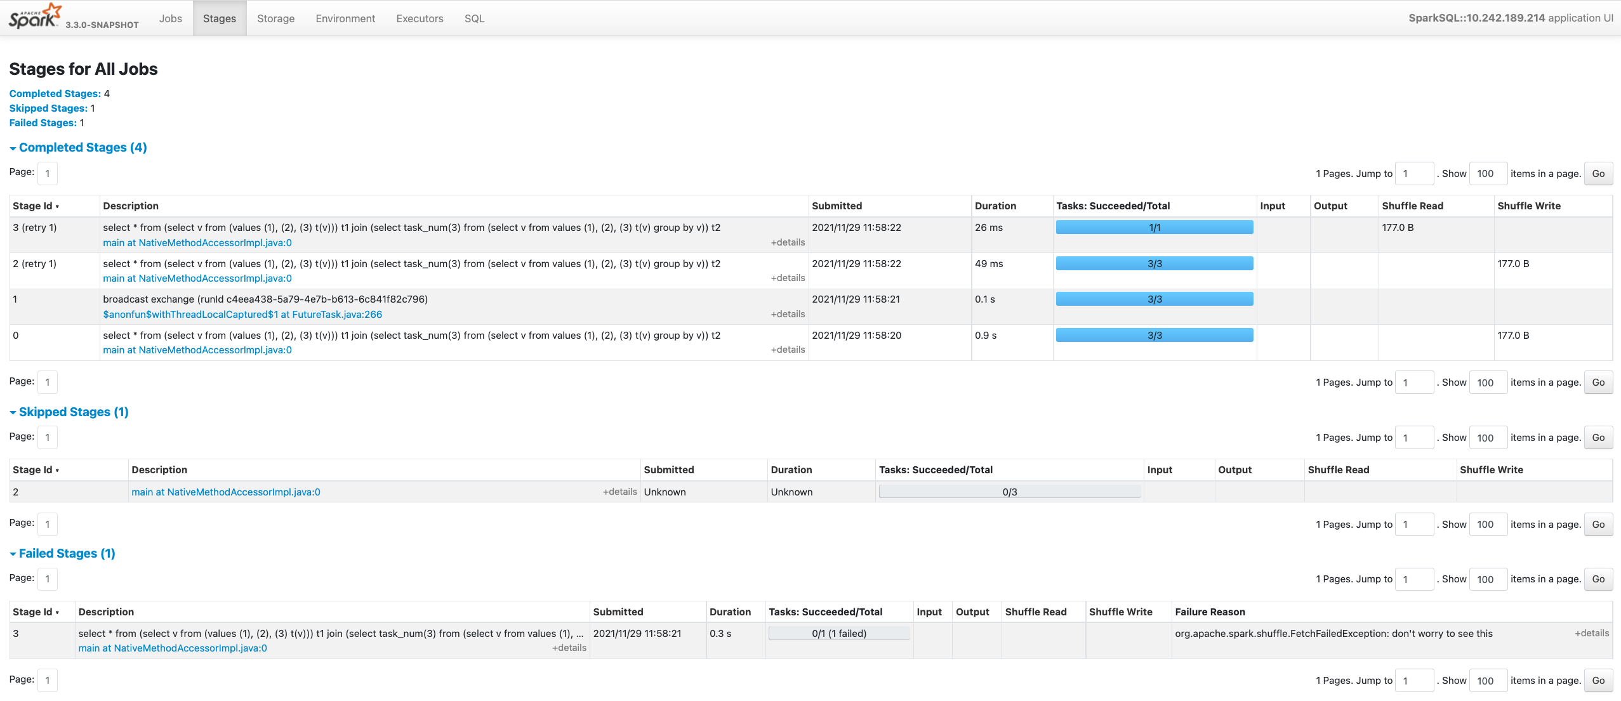Expand +details for stage 3 (retry 1)
This screenshot has height=701, width=1621.
pos(787,242)
